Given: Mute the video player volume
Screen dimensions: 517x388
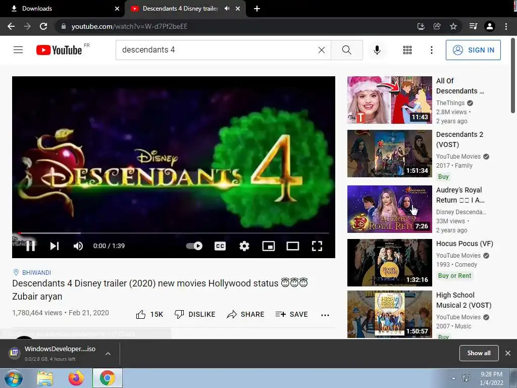Looking at the screenshot, I should click(78, 246).
